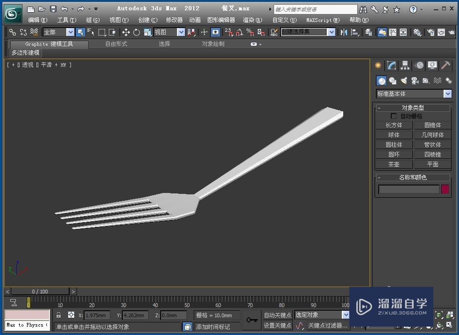Select the Move transform tool

126,32
